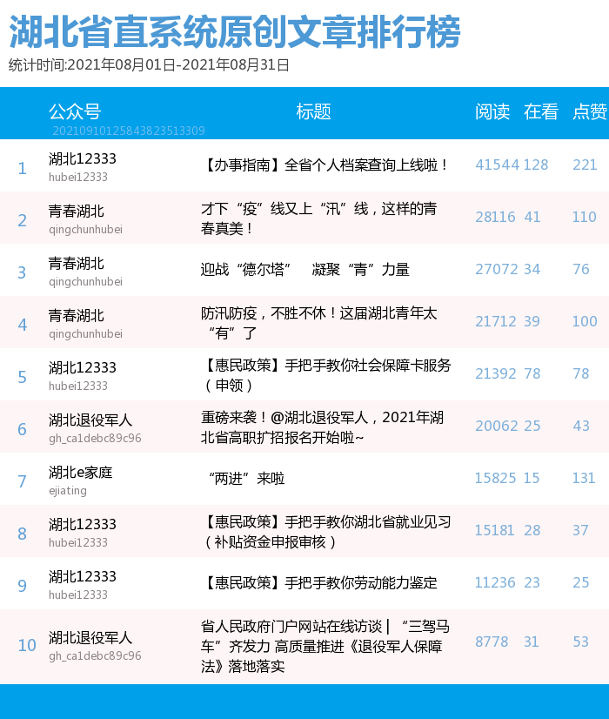The width and height of the screenshot is (609, 719).
Task: Select the 湖北e家庭 account name
Action: pos(81,473)
